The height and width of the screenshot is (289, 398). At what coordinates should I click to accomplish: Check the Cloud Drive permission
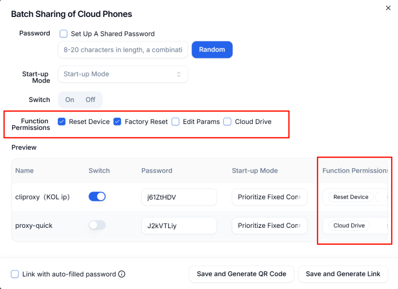tap(227, 121)
